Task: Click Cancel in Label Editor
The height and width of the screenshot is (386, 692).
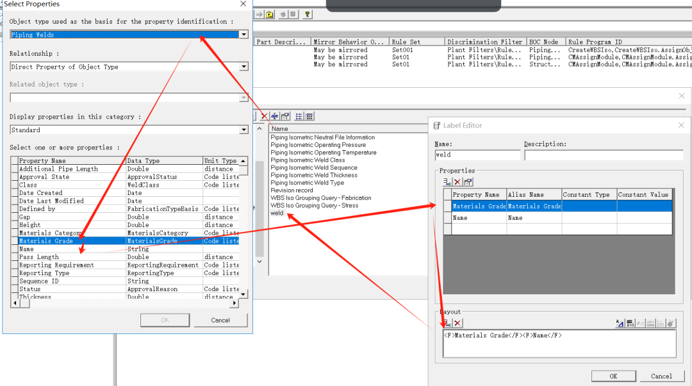Action: [661, 376]
